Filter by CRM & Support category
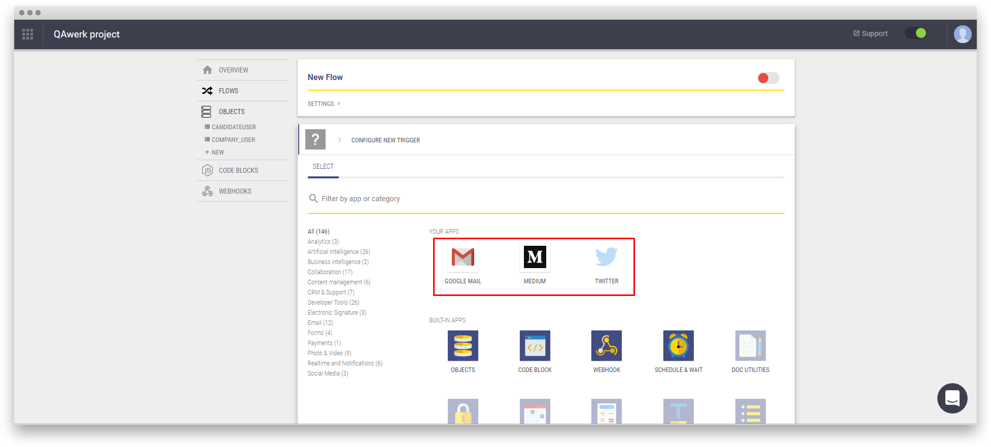Viewport: 991px width, 447px height. pos(331,292)
